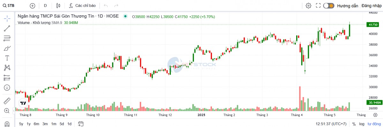This screenshot has width=383, height=127.
Task: Select the forecasting and measurement tool
Action: coord(7,78)
